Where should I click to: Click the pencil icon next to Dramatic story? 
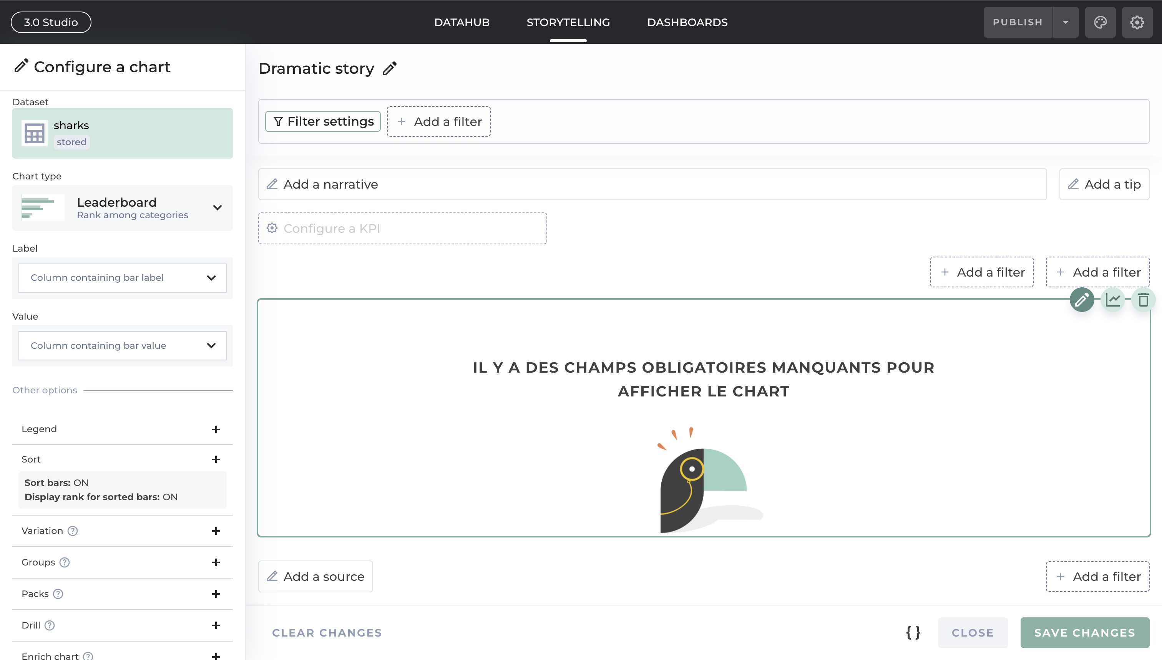point(390,68)
